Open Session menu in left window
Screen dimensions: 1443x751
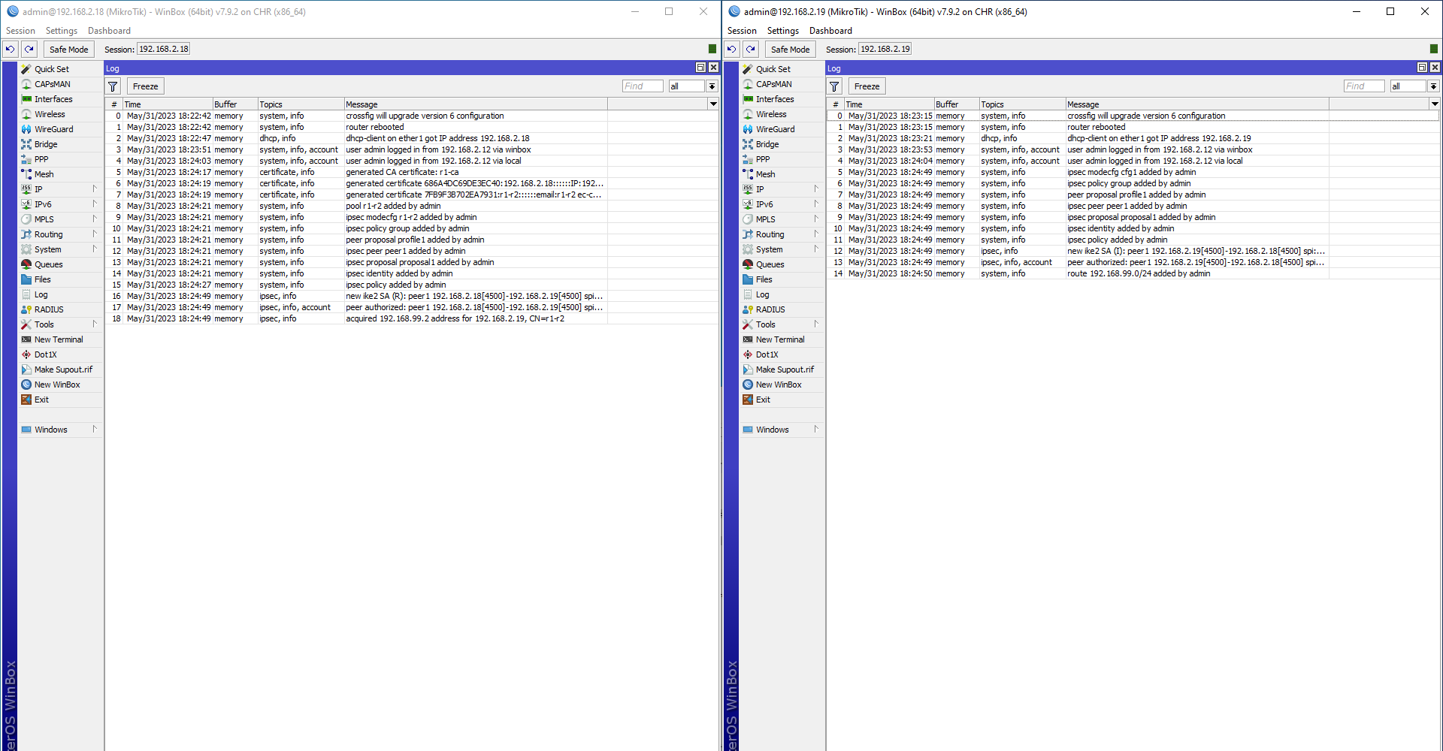pyautogui.click(x=20, y=31)
